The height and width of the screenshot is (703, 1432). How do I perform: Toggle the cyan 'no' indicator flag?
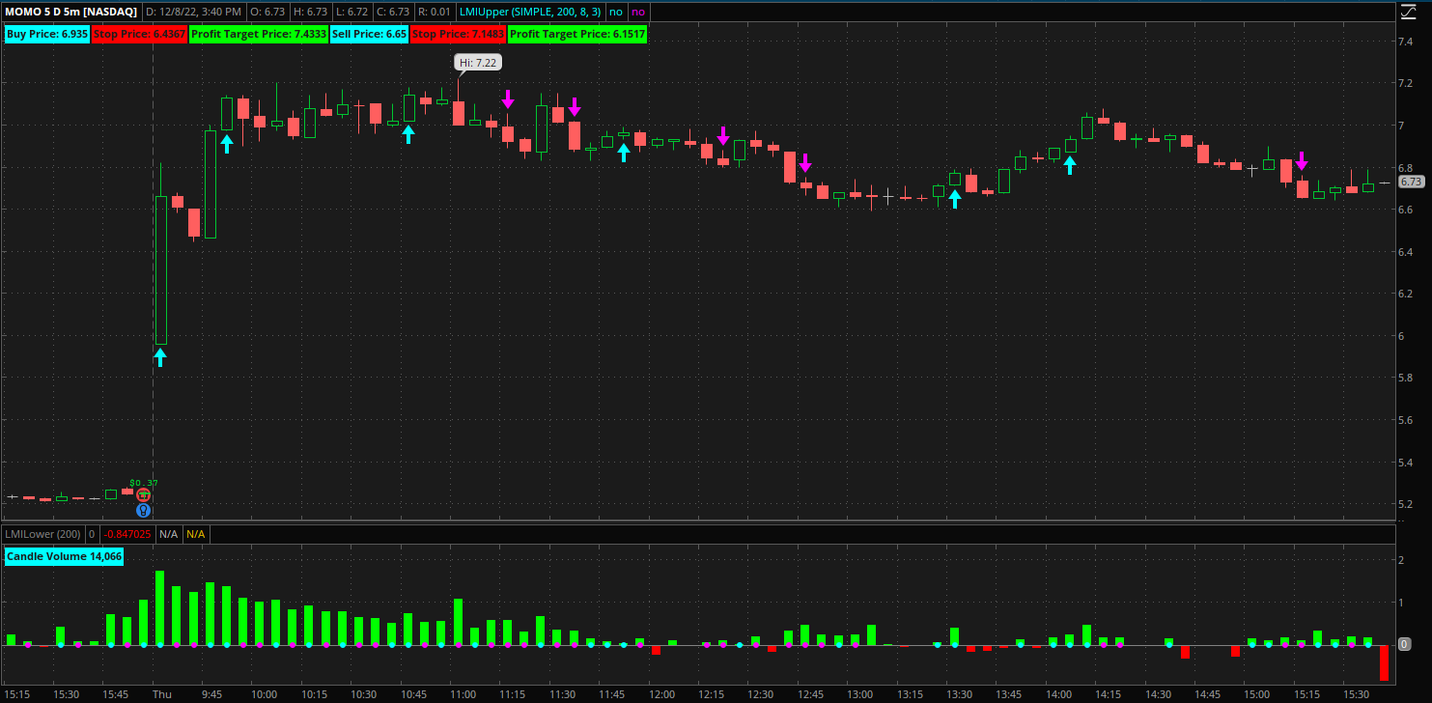pyautogui.click(x=615, y=13)
